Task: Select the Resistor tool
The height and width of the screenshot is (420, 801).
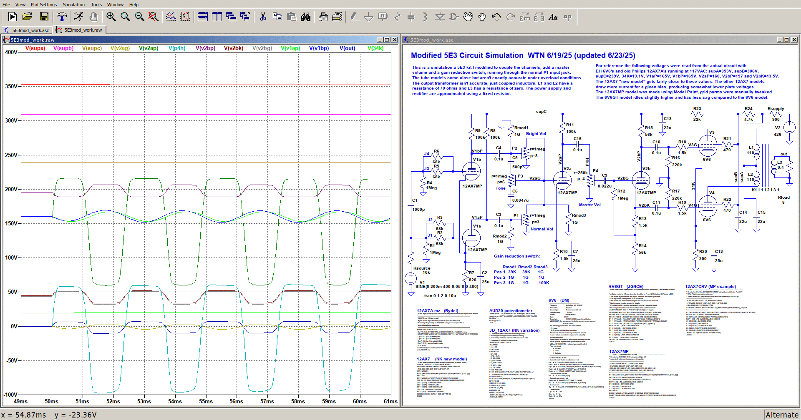Action: coord(397,17)
